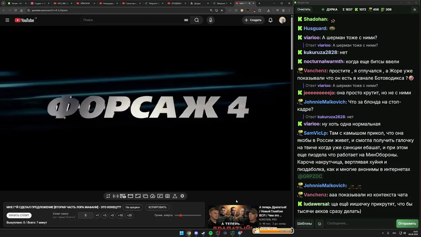Image resolution: width=421 pixels, height=237 pixels.
Task: Click the @GRPZDC mention in chat
Action: tap(310, 176)
